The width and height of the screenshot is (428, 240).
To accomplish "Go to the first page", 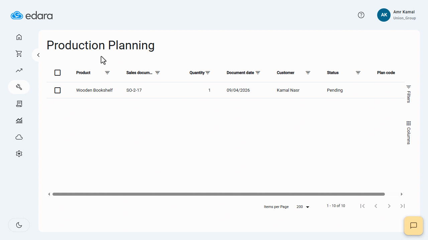I will 362,206.
